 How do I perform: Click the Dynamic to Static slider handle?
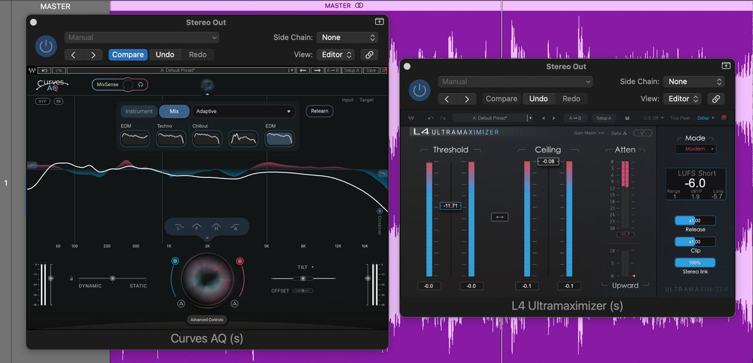pyautogui.click(x=112, y=278)
